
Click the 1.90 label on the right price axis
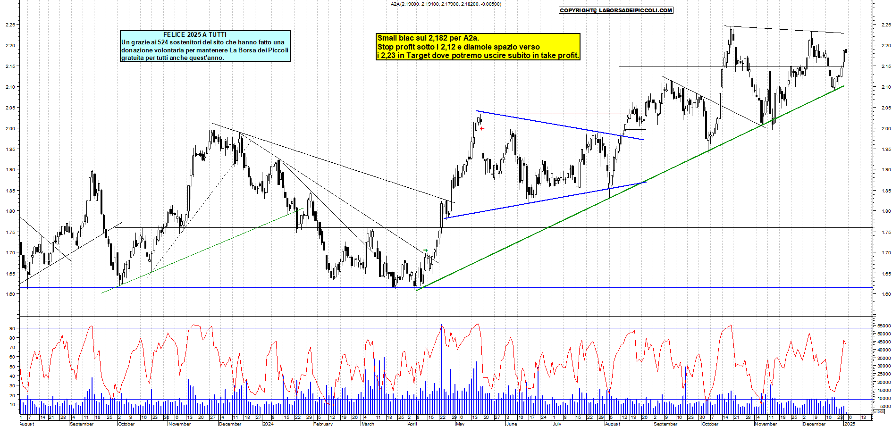[x=886, y=170]
